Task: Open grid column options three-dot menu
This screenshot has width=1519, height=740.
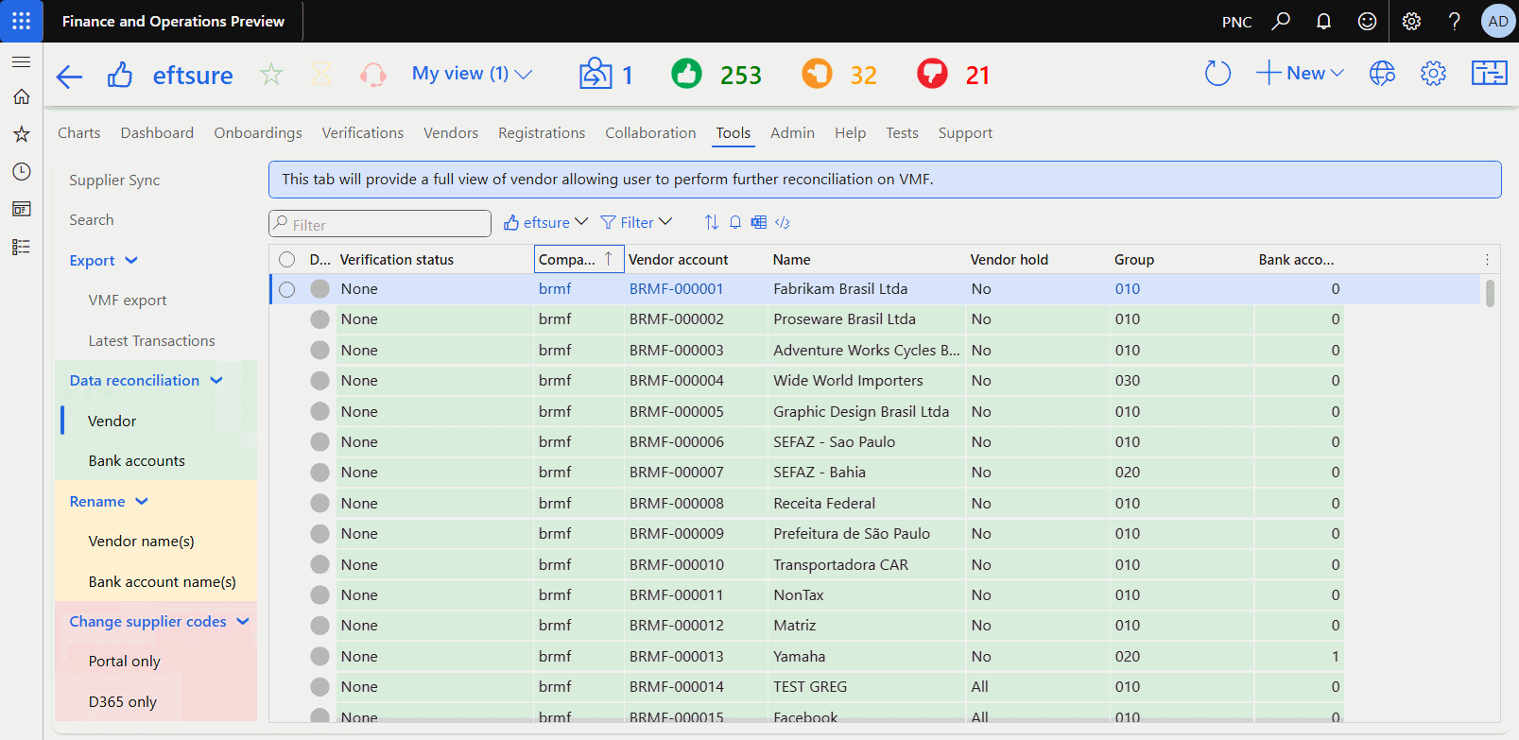Action: pos(1487,259)
